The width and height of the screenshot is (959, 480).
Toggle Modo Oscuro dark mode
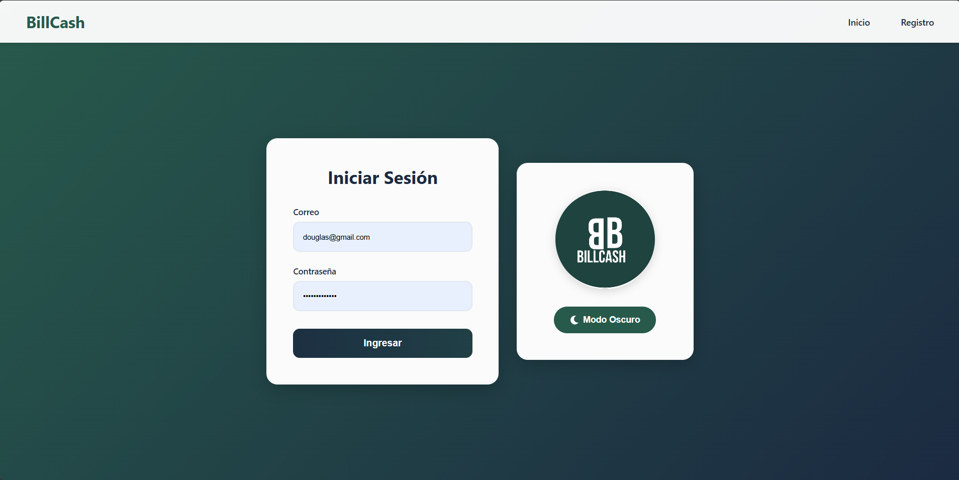coord(605,320)
